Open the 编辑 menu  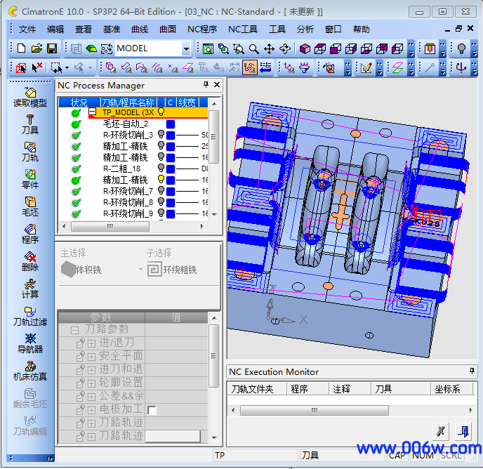point(55,29)
